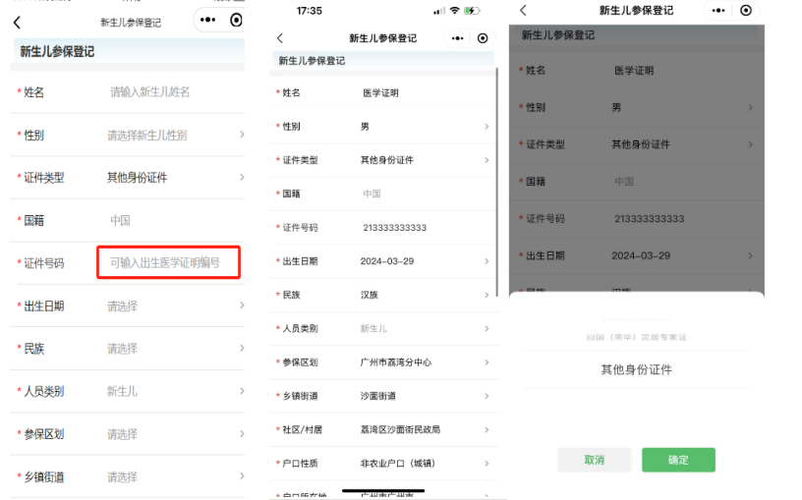Click the 医学证明 name value in middle form
This screenshot has width=802, height=500.
click(380, 93)
